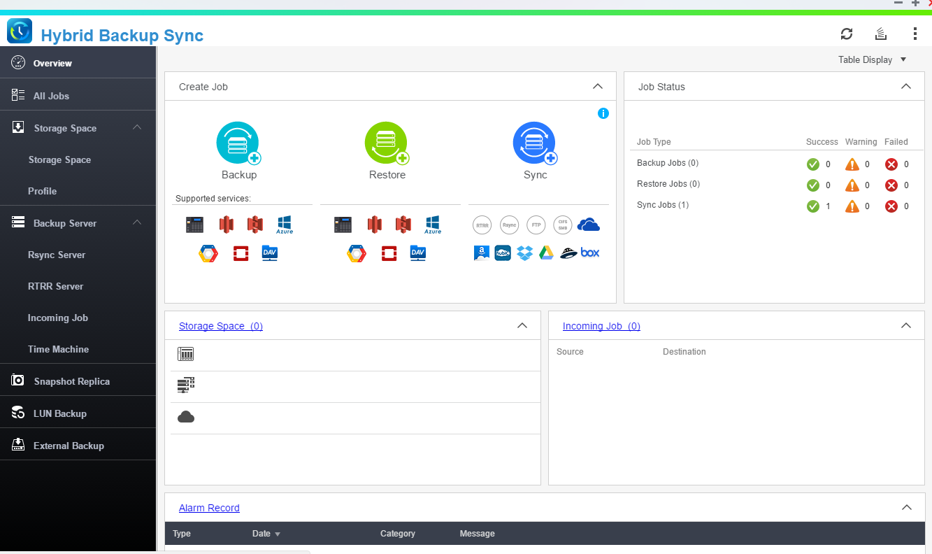Click the Rsync sync service icon
Viewport: 932px width, 554px height.
tap(509, 225)
